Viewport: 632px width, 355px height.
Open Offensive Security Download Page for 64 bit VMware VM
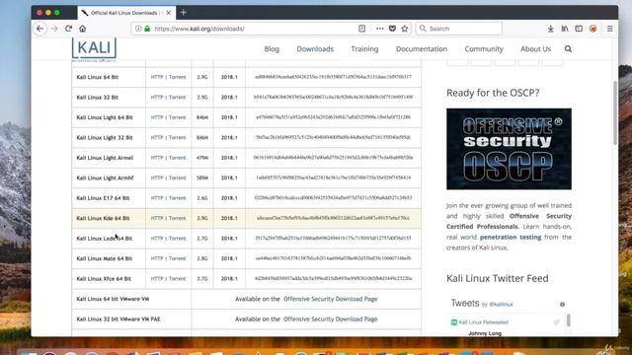click(x=331, y=299)
